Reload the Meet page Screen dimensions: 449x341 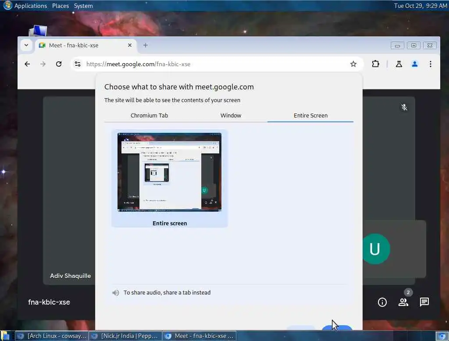[59, 64]
